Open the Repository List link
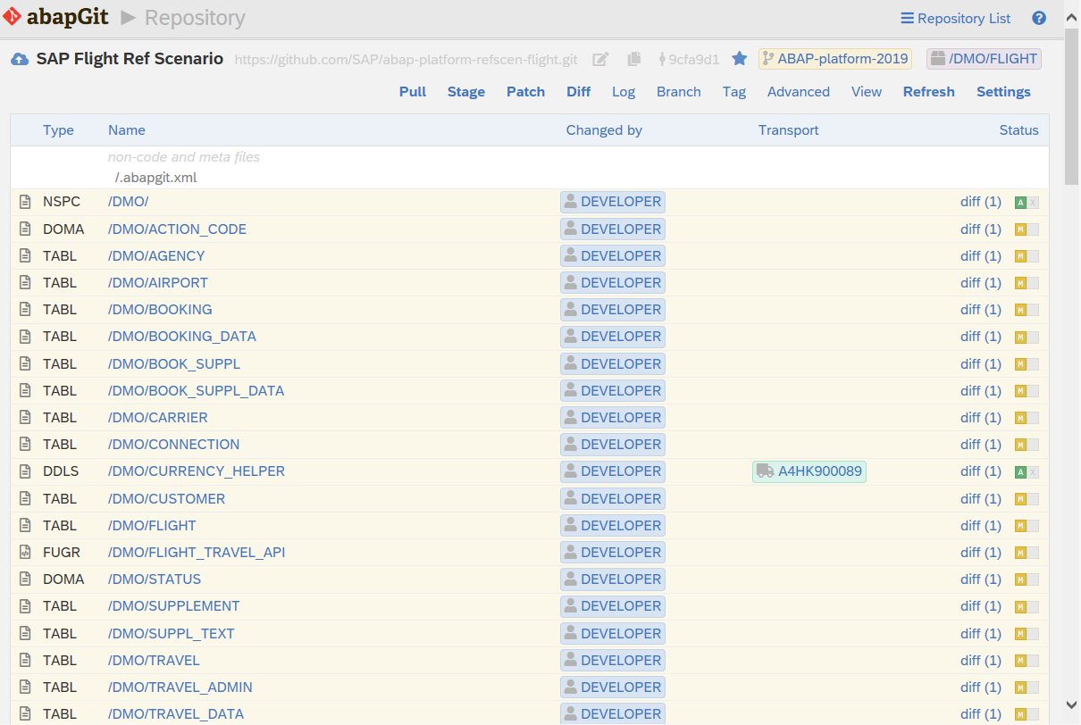Image resolution: width=1081 pixels, height=725 pixels. click(955, 18)
